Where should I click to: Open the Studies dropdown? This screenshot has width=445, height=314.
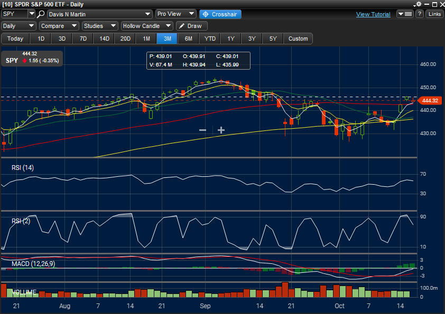coord(100,26)
